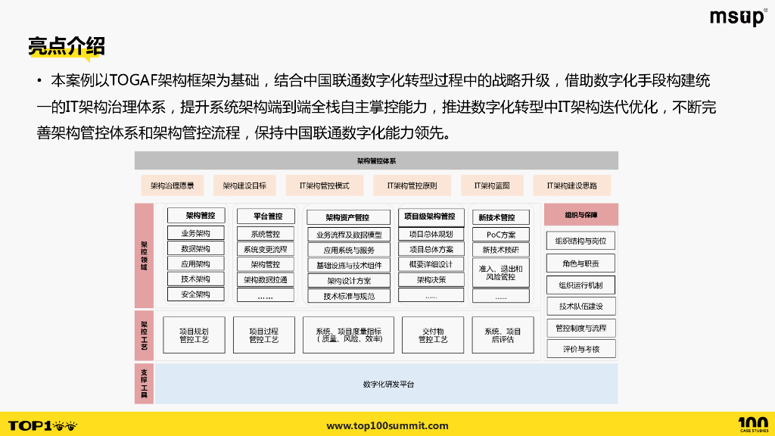This screenshot has height=436, width=775.
Task: Click the 支撑工具 side label
Action: [x=144, y=384]
